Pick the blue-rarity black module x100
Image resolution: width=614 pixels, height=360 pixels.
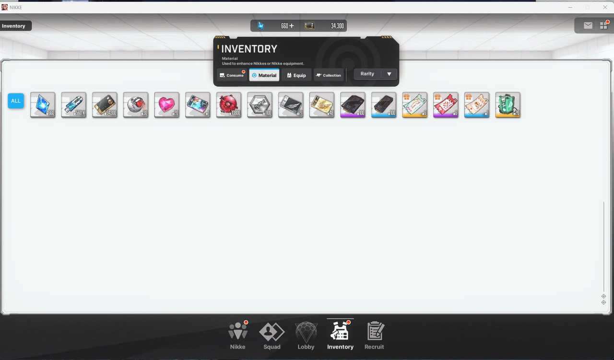point(384,105)
